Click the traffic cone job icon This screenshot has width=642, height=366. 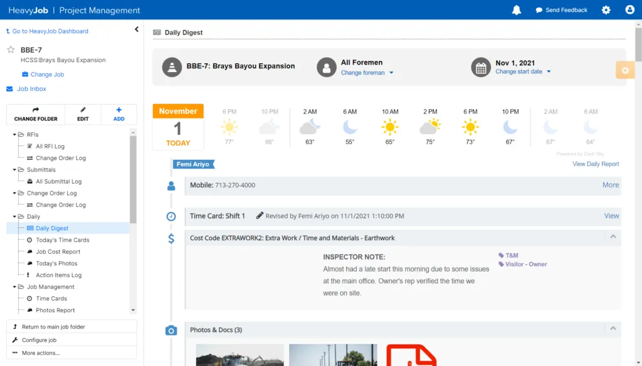[x=172, y=67]
